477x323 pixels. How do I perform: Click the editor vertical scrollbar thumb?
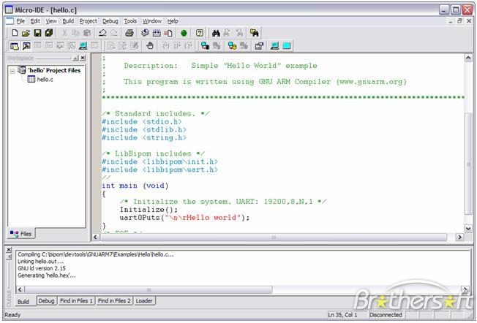[x=468, y=164]
